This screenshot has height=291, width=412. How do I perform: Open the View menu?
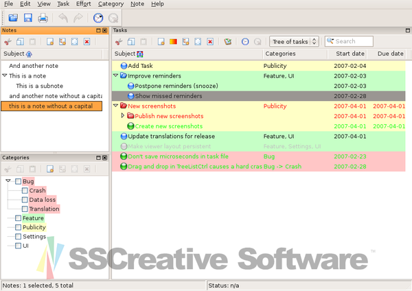[44, 4]
